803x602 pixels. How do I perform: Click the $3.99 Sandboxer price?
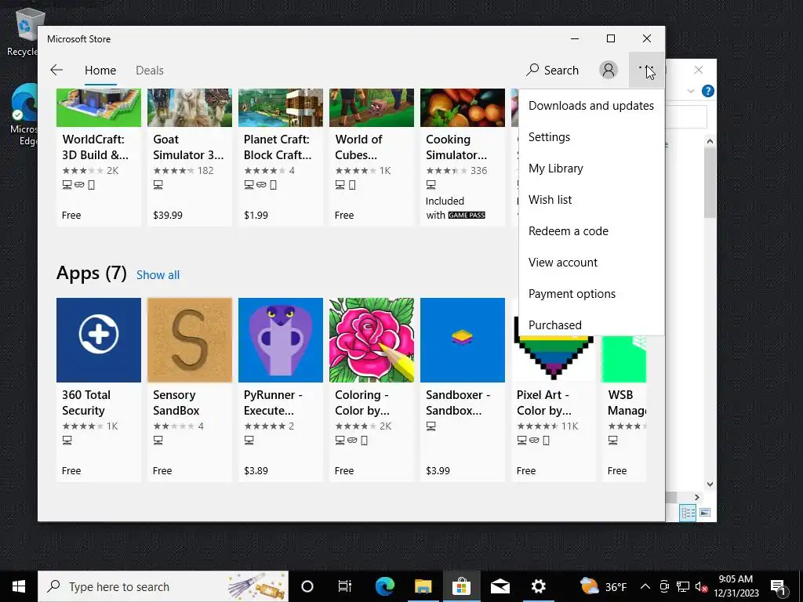tap(438, 470)
